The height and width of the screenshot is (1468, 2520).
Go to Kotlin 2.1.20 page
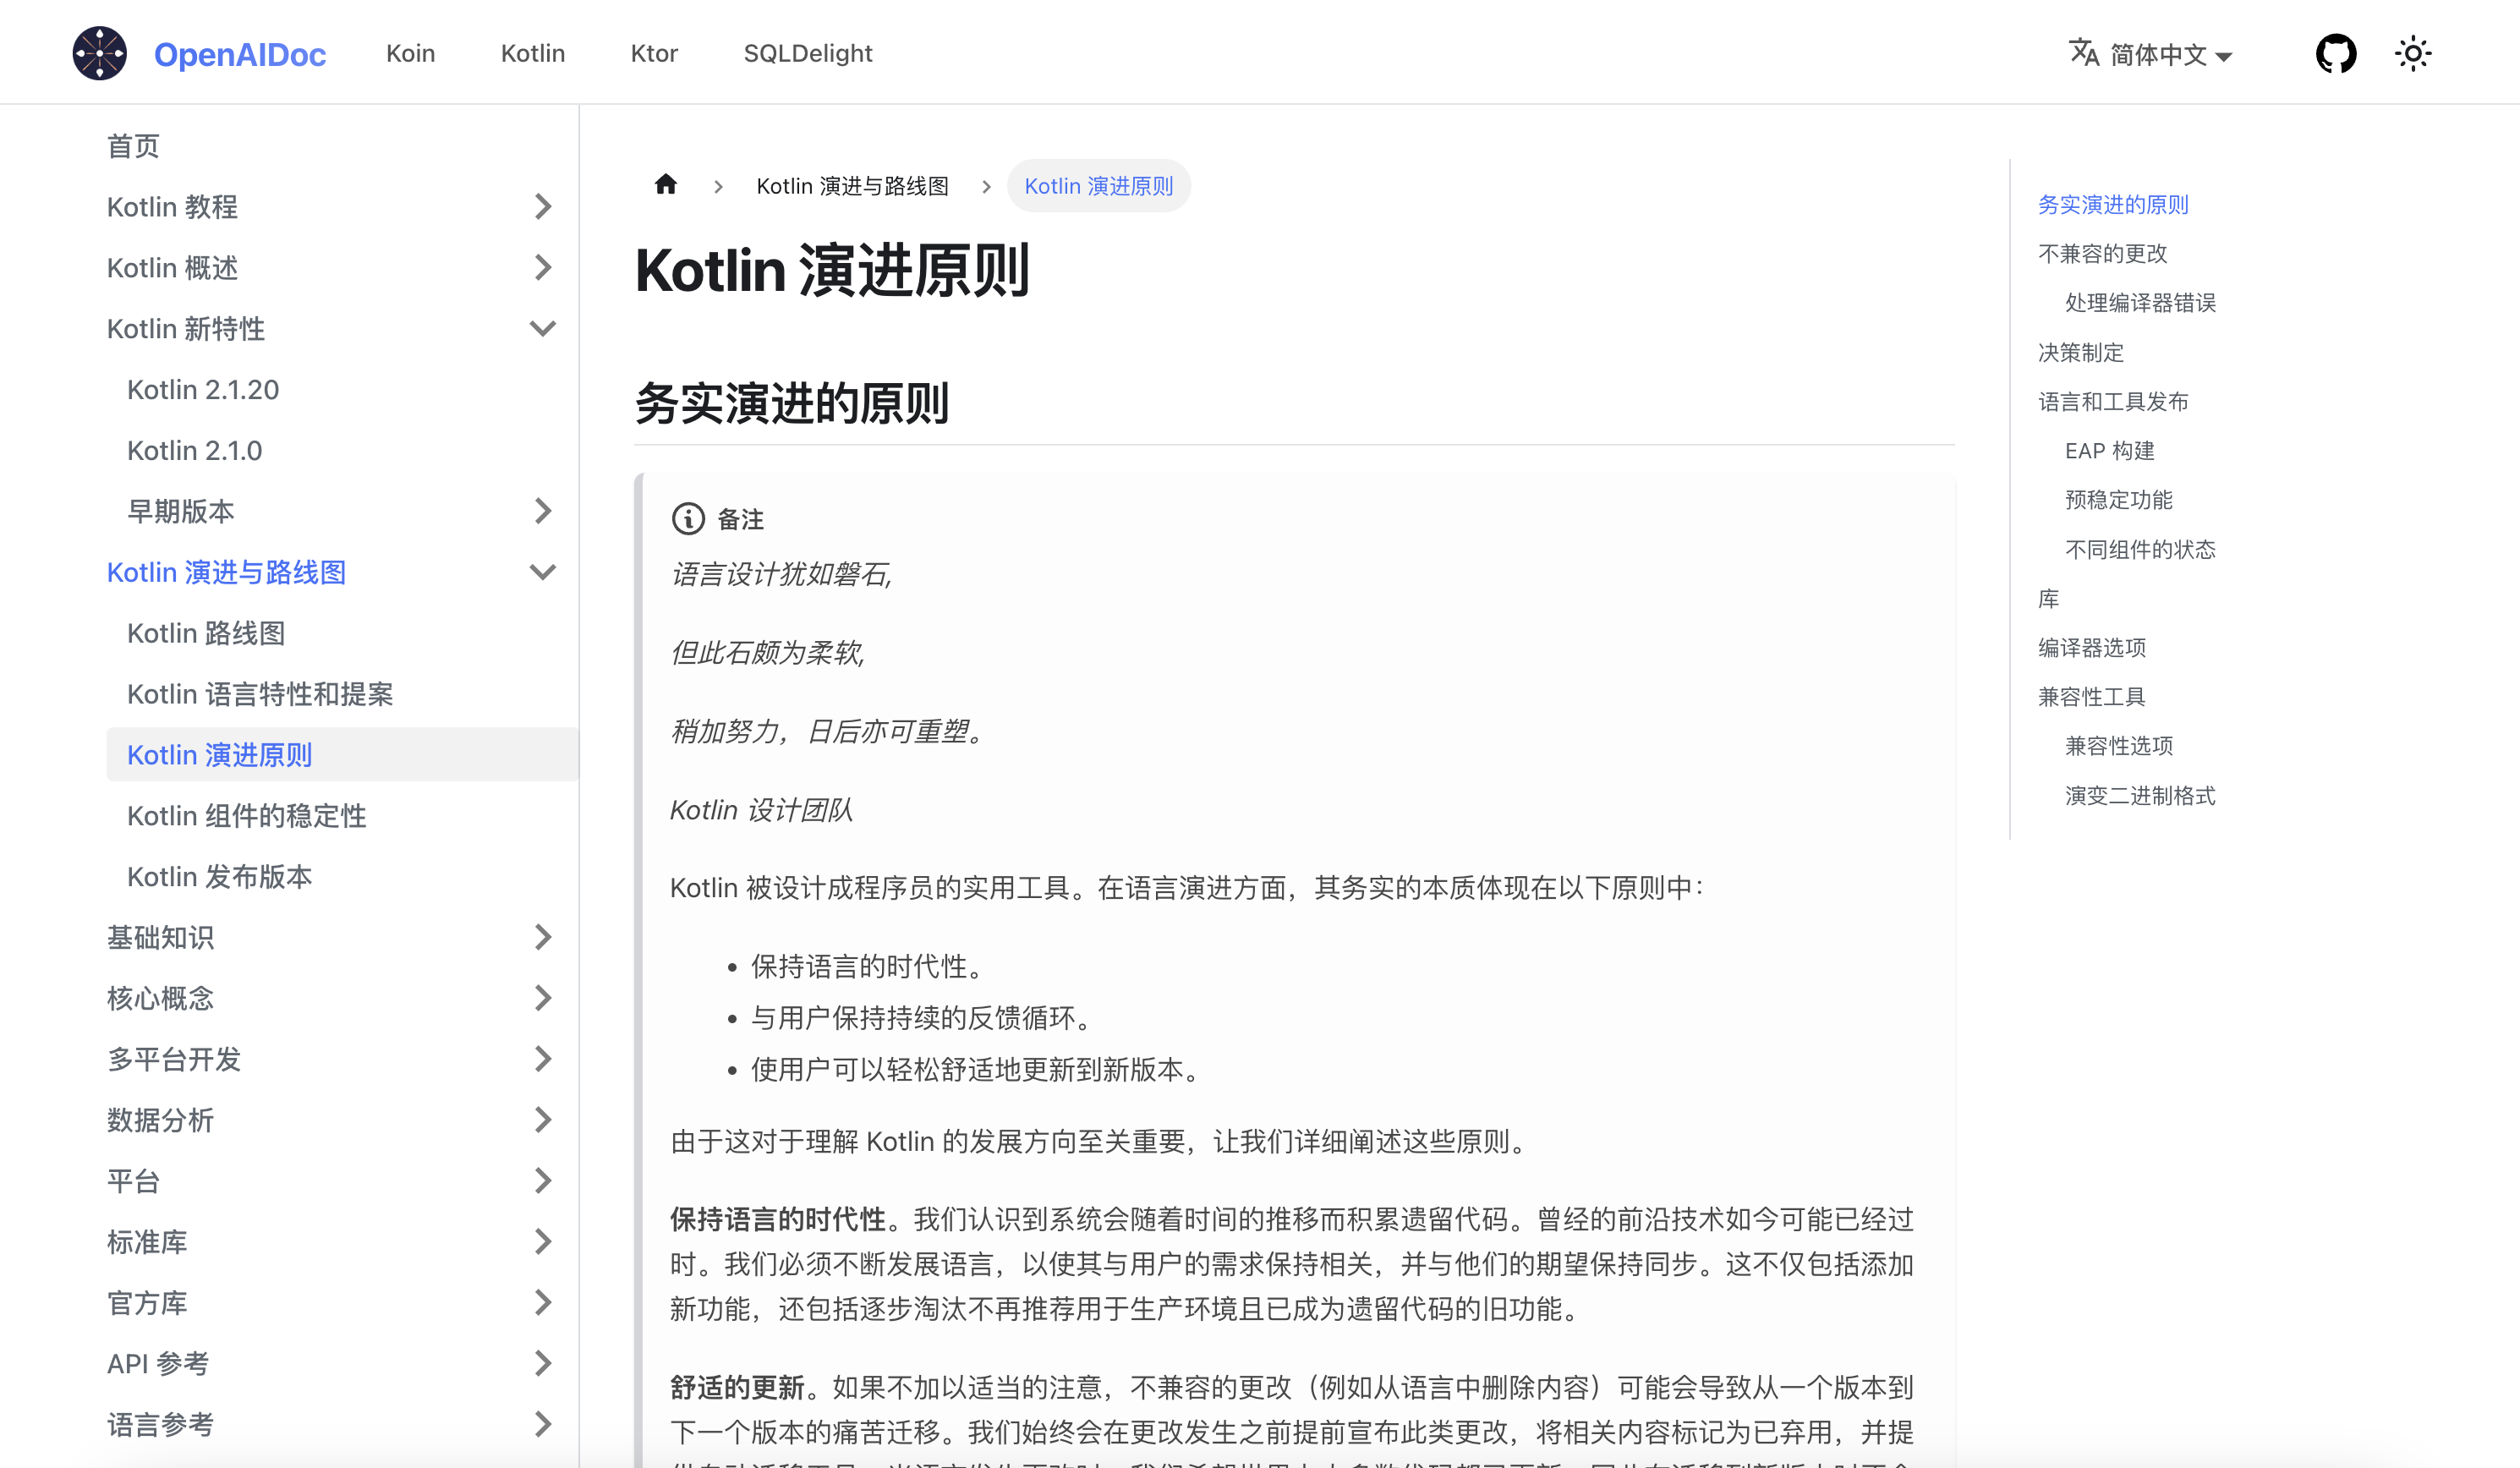[x=203, y=389]
